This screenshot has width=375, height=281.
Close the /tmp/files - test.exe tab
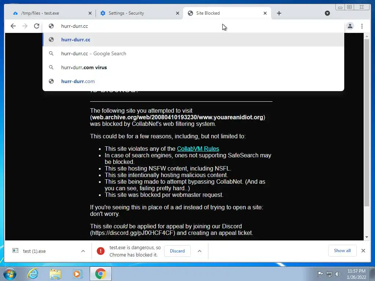(90, 13)
